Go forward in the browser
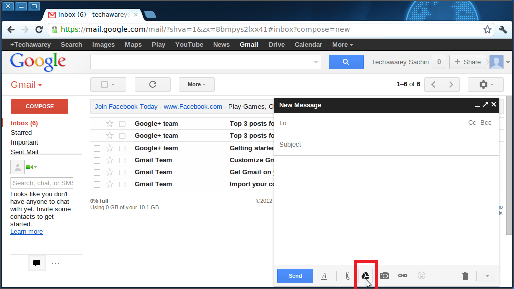Screen dimensions: 514x289 (x=25, y=30)
